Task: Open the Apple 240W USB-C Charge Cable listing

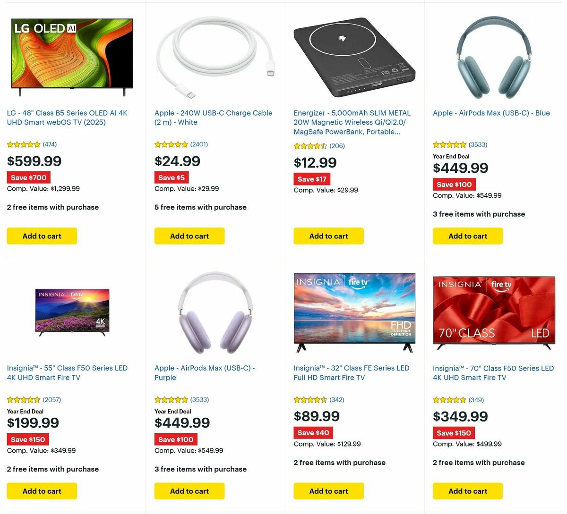Action: (x=214, y=118)
